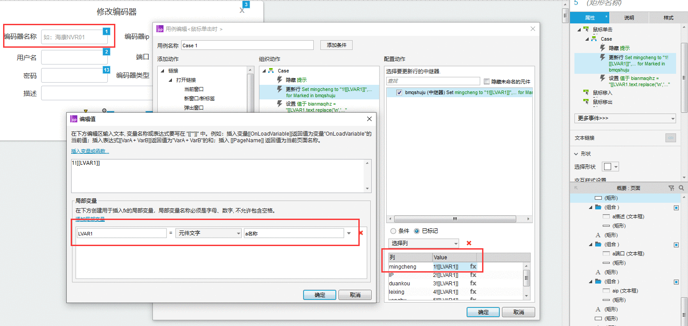The image size is (688, 326).
Task: Expand the 元件文字 variable type dropdown
Action: (x=208, y=233)
